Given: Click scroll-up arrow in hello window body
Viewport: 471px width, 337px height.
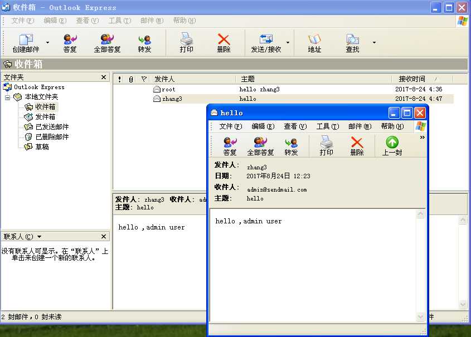Looking at the screenshot, I should [x=420, y=214].
